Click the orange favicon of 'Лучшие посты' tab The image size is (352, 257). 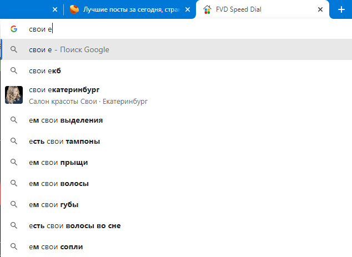[x=74, y=9]
